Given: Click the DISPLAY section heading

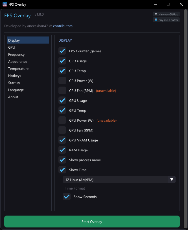Looking at the screenshot, I should click(65, 40).
